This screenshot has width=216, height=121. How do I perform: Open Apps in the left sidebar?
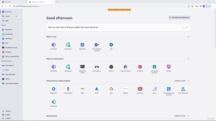tap(11, 21)
